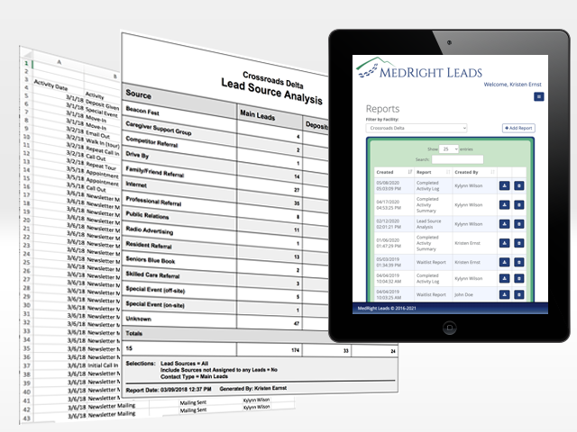Open the hamburger menu in MedRight Leads
The image size is (577, 432).
pyautogui.click(x=539, y=96)
